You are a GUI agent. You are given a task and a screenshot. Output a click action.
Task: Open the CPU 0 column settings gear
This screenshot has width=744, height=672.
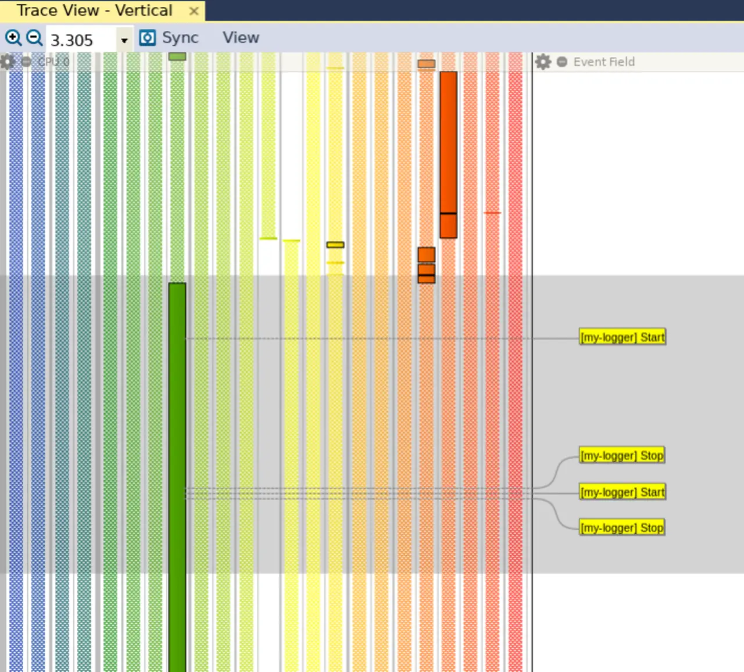[8, 62]
